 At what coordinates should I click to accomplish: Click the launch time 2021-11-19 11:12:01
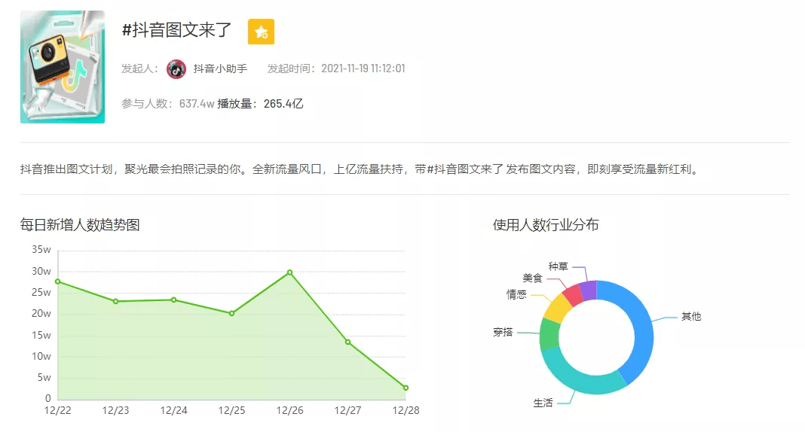[363, 68]
